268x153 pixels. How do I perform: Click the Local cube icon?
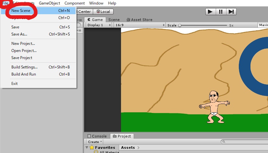tap(98, 11)
